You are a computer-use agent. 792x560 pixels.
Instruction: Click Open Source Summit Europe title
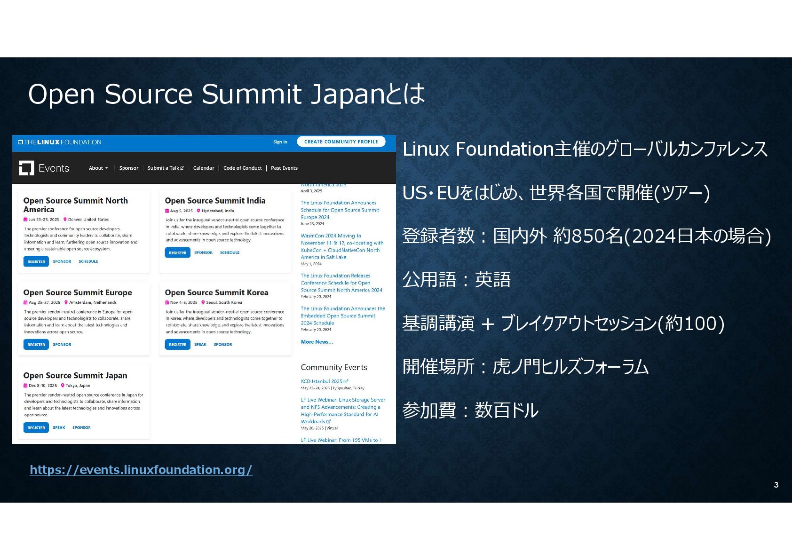tap(78, 292)
